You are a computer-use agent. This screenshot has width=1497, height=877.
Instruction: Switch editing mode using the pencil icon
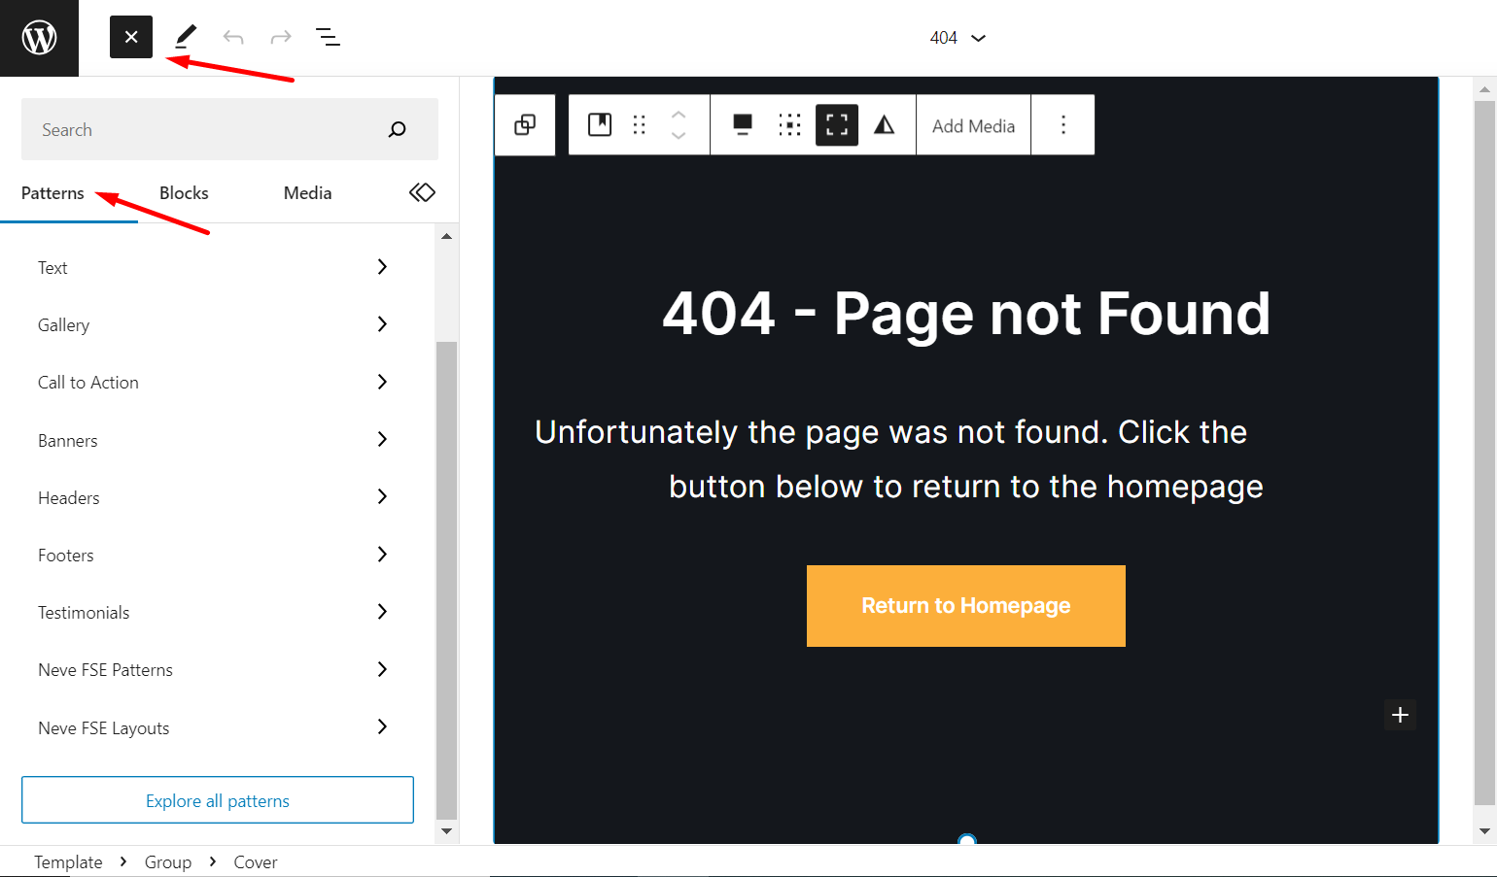183,37
